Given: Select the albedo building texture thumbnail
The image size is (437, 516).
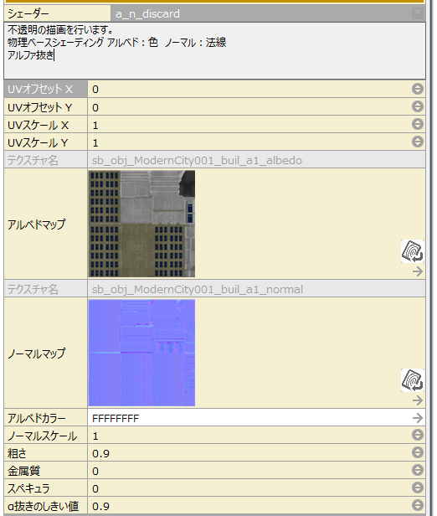Looking at the screenshot, I should pyautogui.click(x=141, y=224).
